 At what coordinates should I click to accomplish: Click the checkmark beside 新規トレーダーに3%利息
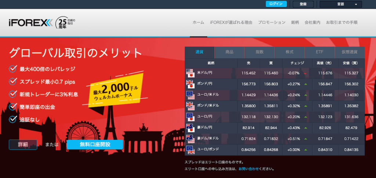[x=12, y=94]
